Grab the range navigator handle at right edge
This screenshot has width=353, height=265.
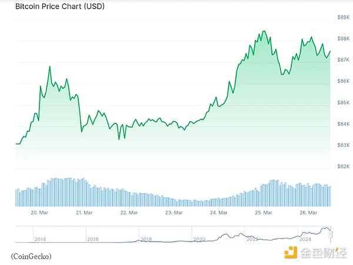tap(331, 234)
